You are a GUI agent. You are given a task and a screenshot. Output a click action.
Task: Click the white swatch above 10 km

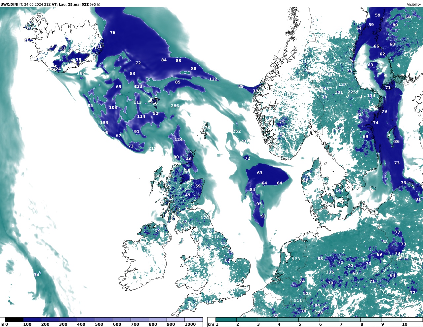412,319
